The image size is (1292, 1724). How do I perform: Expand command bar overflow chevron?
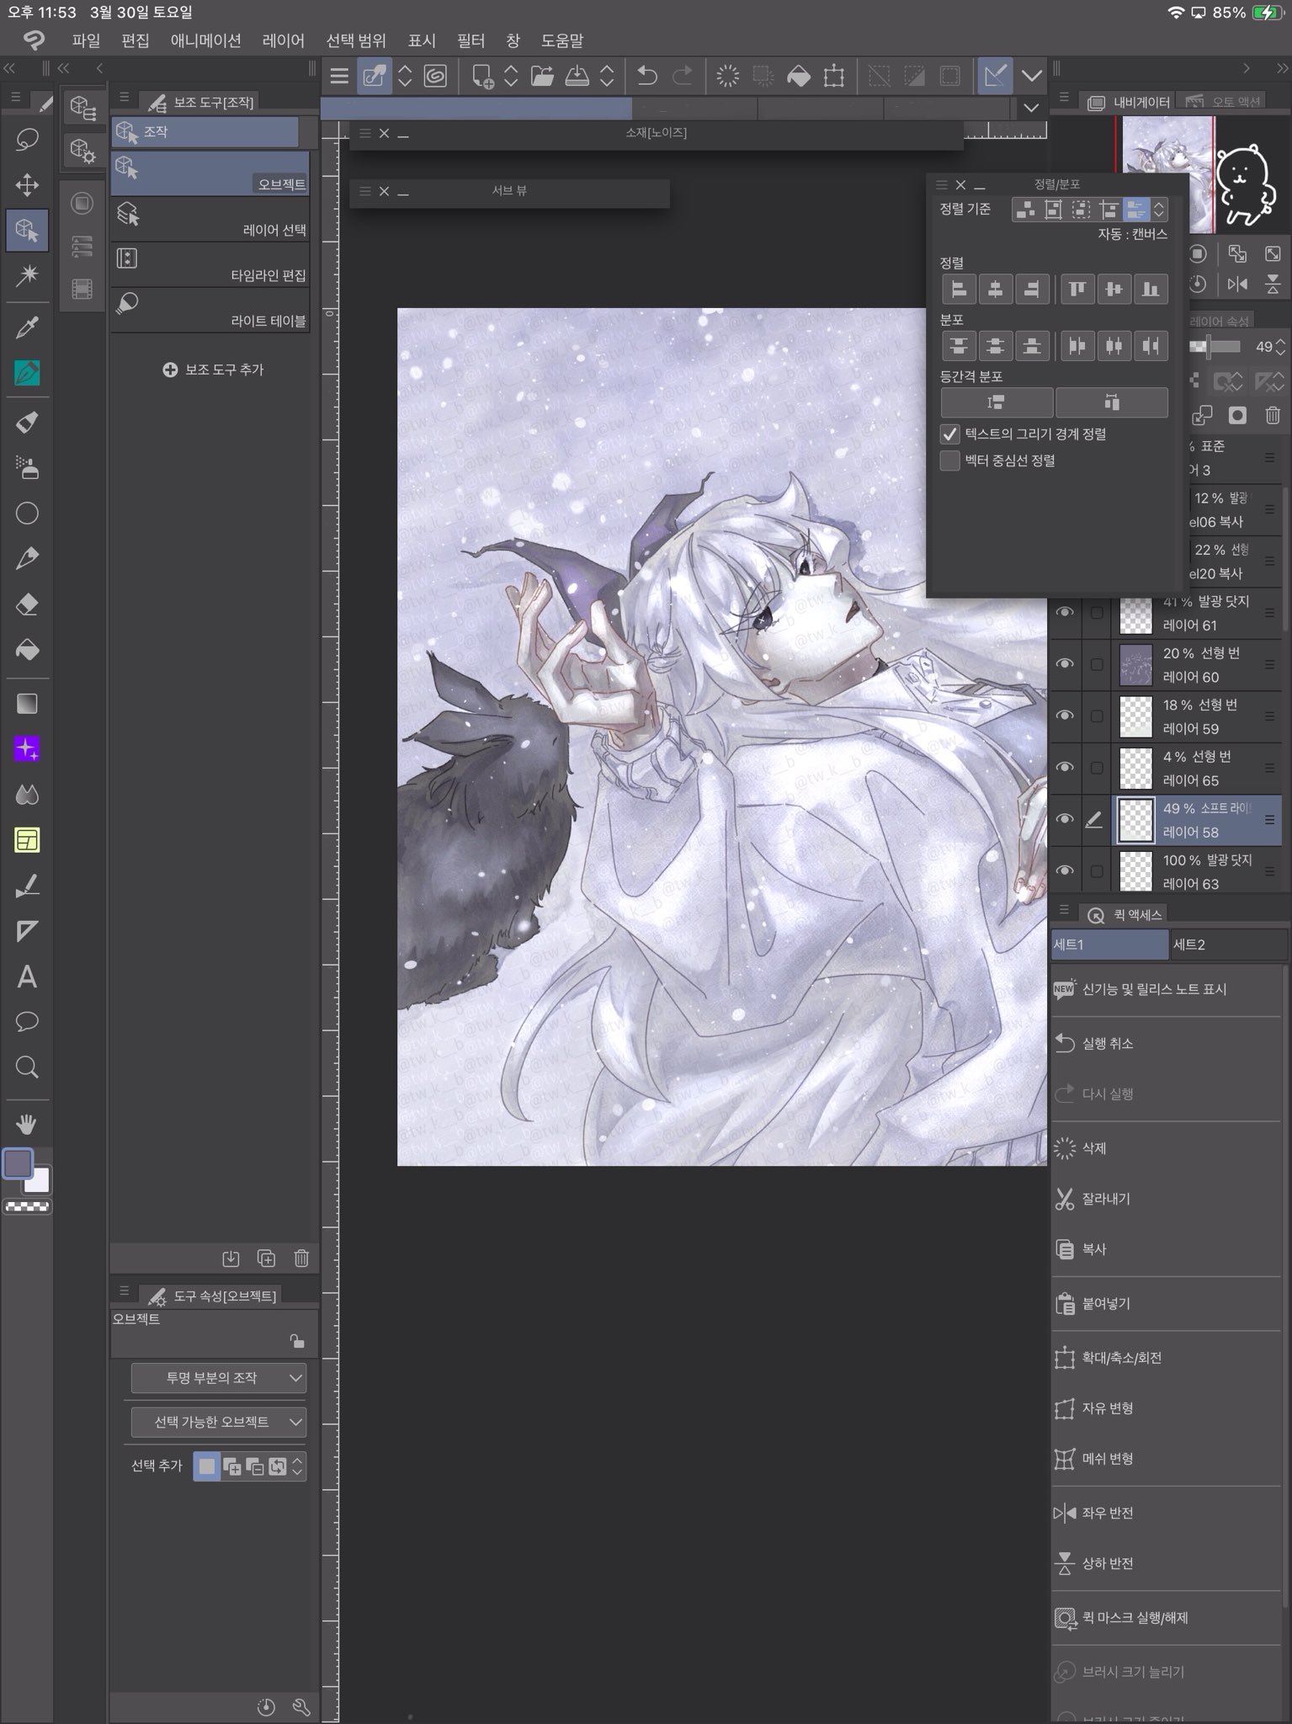[x=1031, y=77]
